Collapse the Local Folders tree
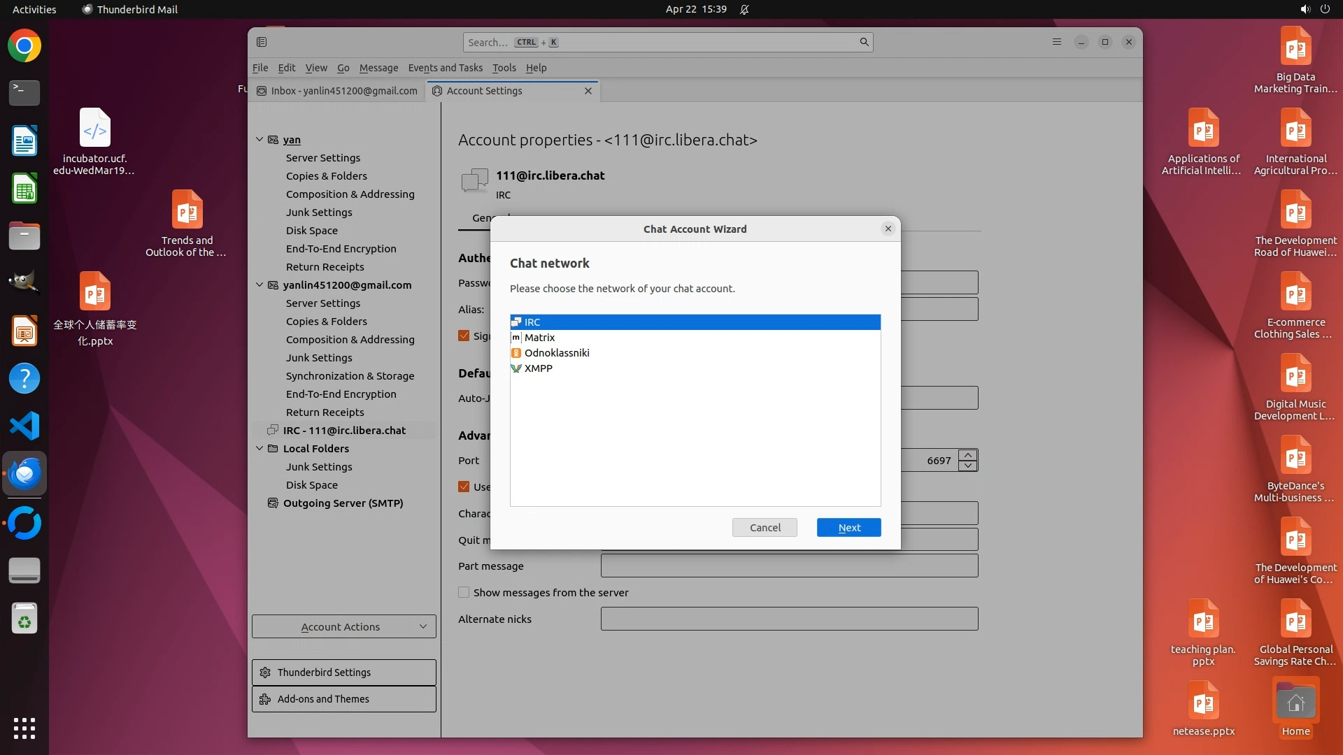 [260, 449]
